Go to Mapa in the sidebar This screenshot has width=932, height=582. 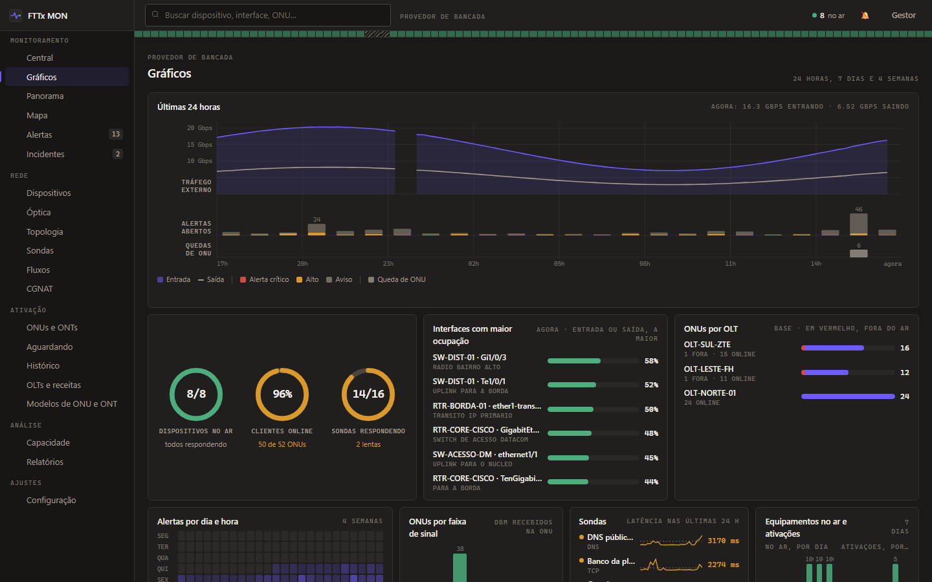67,116
